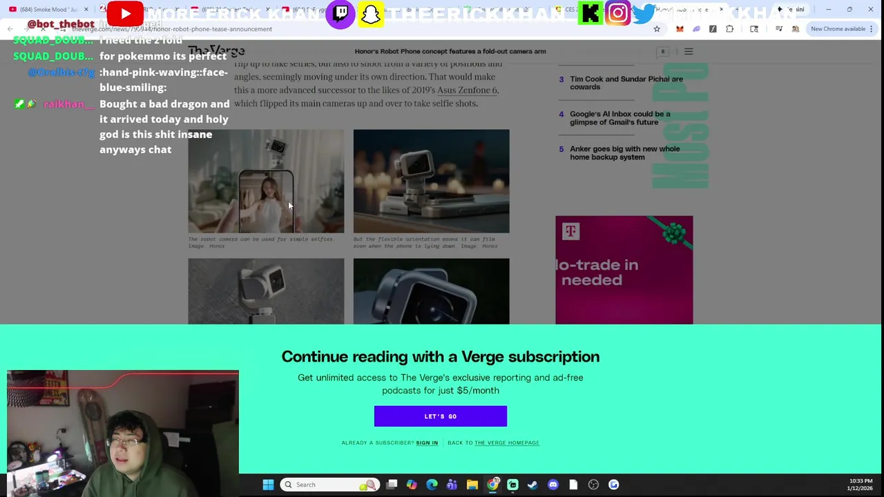The width and height of the screenshot is (884, 497).
Task: Click the Gemini button in Chrome
Action: (791, 10)
